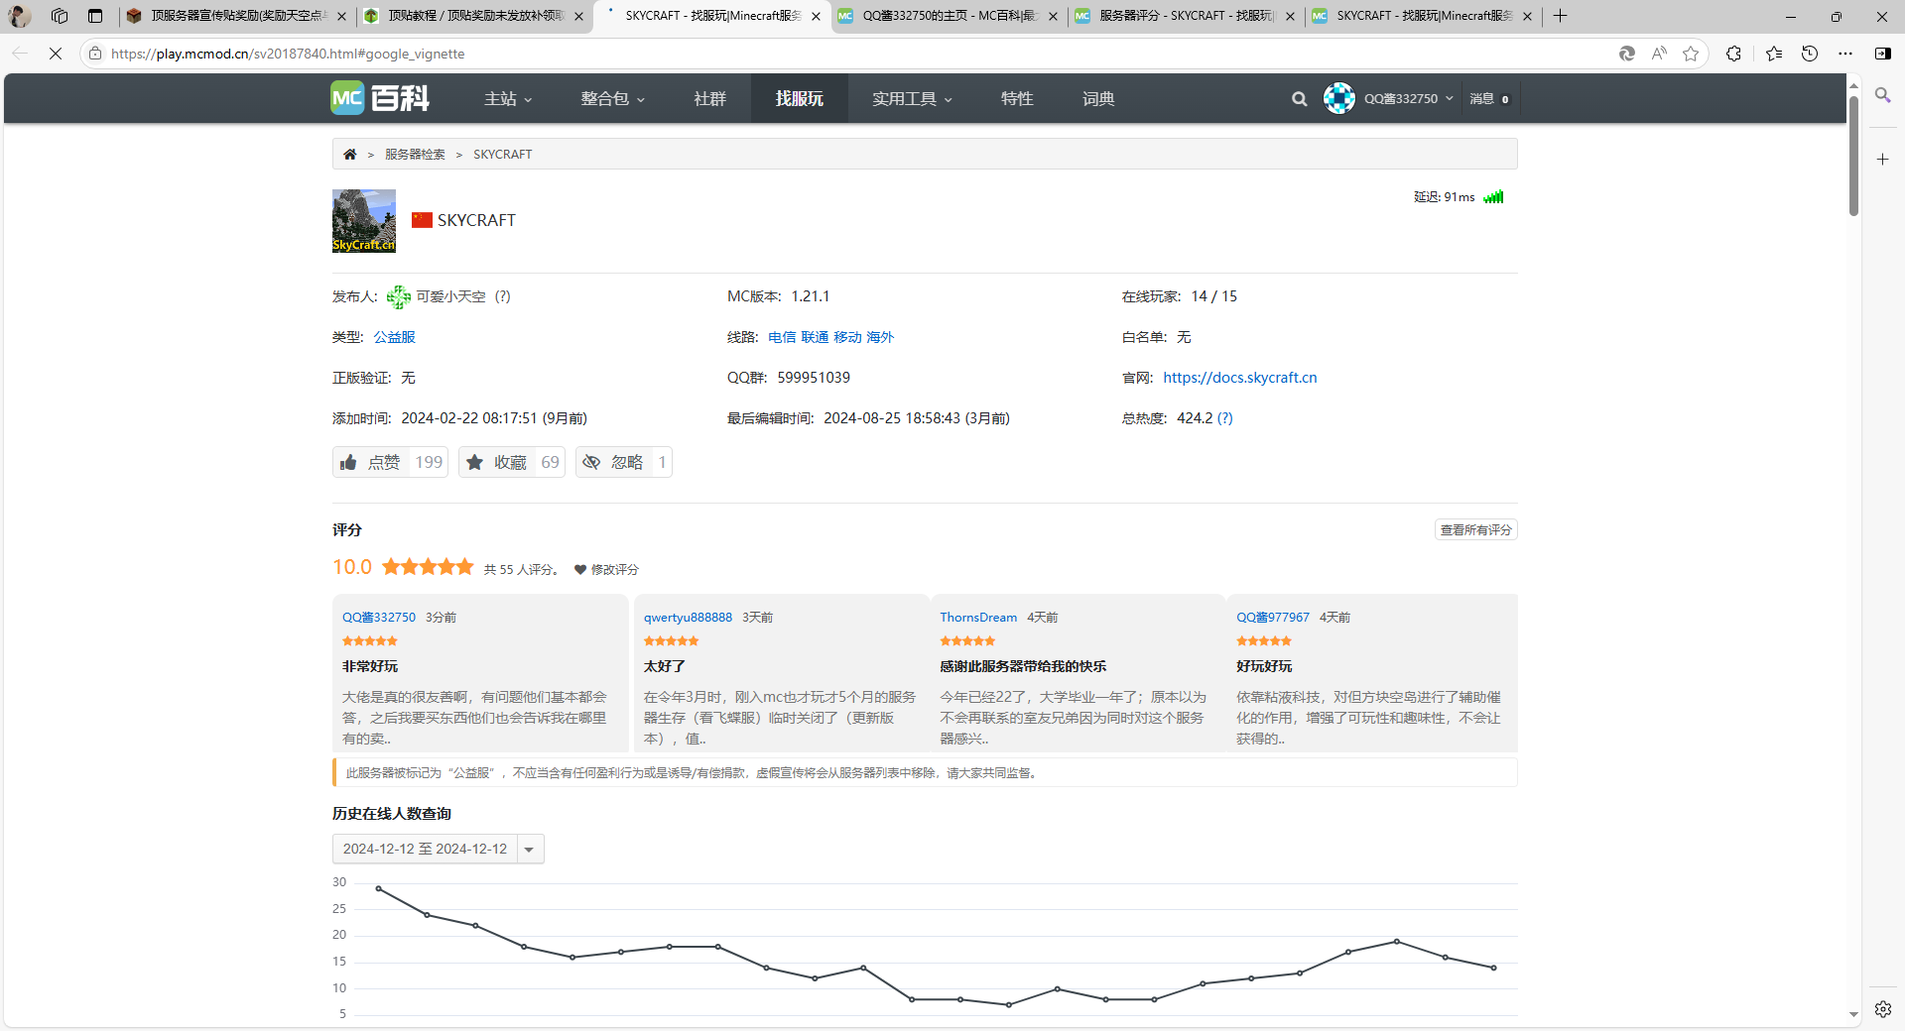
Task: Open official site https://docs.skycraft.cn link
Action: click(1240, 378)
